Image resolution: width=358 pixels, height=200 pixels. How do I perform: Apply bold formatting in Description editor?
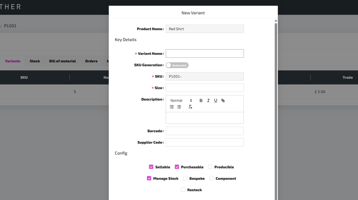201,100
